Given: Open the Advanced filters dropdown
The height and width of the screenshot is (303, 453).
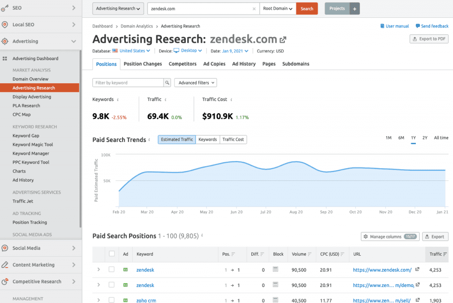Looking at the screenshot, I should click(x=196, y=83).
